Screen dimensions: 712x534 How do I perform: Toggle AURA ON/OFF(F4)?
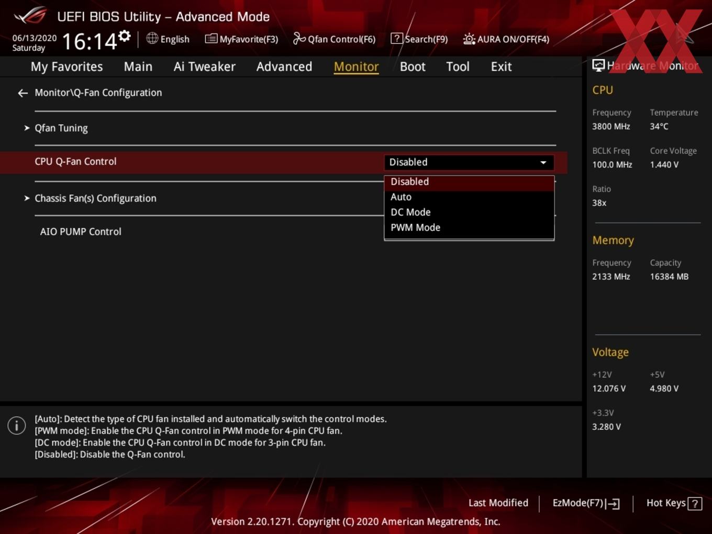(506, 39)
